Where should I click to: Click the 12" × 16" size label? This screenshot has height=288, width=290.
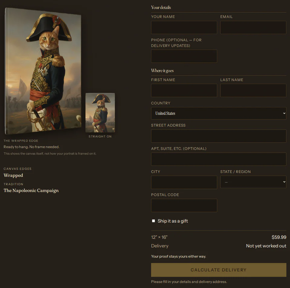pyautogui.click(x=159, y=237)
